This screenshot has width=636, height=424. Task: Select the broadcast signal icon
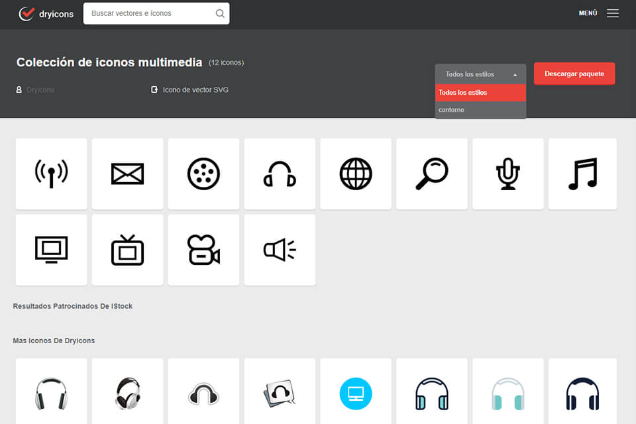click(x=51, y=174)
